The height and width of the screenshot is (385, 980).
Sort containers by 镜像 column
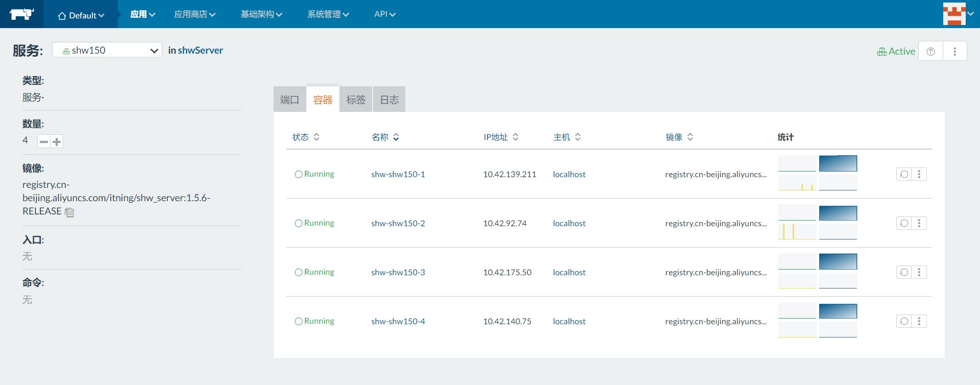click(679, 137)
